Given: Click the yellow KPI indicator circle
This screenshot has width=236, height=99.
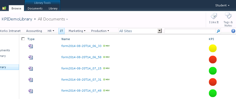Looking at the screenshot, I should tap(213, 48).
